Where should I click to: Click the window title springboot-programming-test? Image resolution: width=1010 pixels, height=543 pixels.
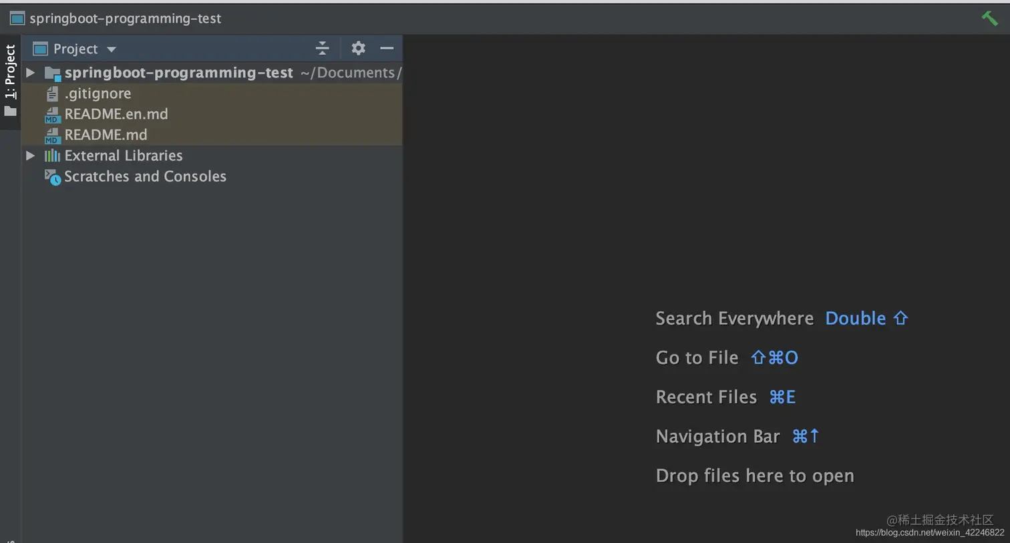126,18
